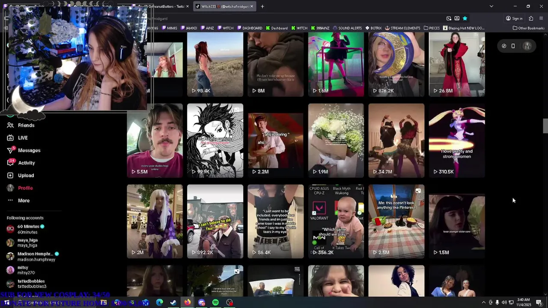This screenshot has width=548, height=308.
Task: Open the Kick Dashboard bookmark
Action: (277, 28)
